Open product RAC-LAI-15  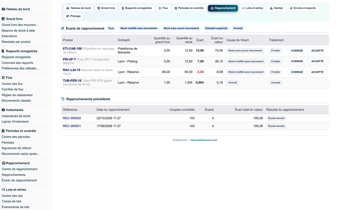pyautogui.click(x=72, y=70)
